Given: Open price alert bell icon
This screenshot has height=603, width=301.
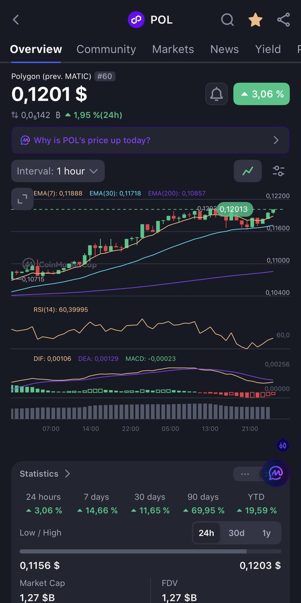Looking at the screenshot, I should point(217,94).
